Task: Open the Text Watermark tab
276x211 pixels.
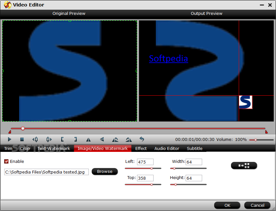Action: click(54, 149)
